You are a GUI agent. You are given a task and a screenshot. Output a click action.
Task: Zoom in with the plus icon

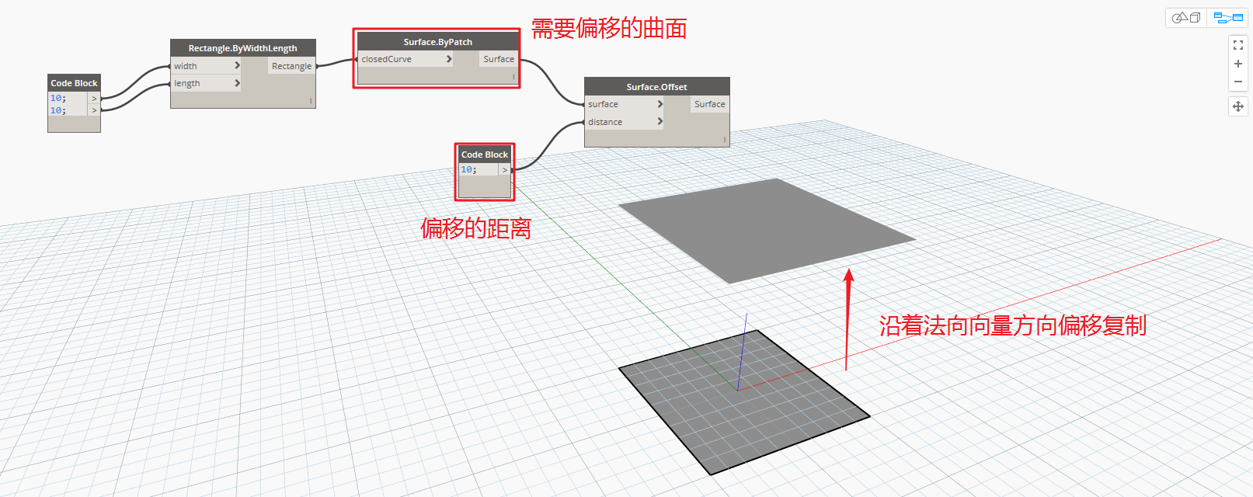(x=1238, y=64)
